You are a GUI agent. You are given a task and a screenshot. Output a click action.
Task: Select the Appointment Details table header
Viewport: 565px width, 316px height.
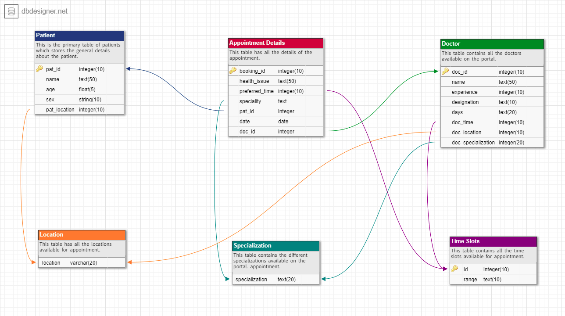pyautogui.click(x=275, y=43)
